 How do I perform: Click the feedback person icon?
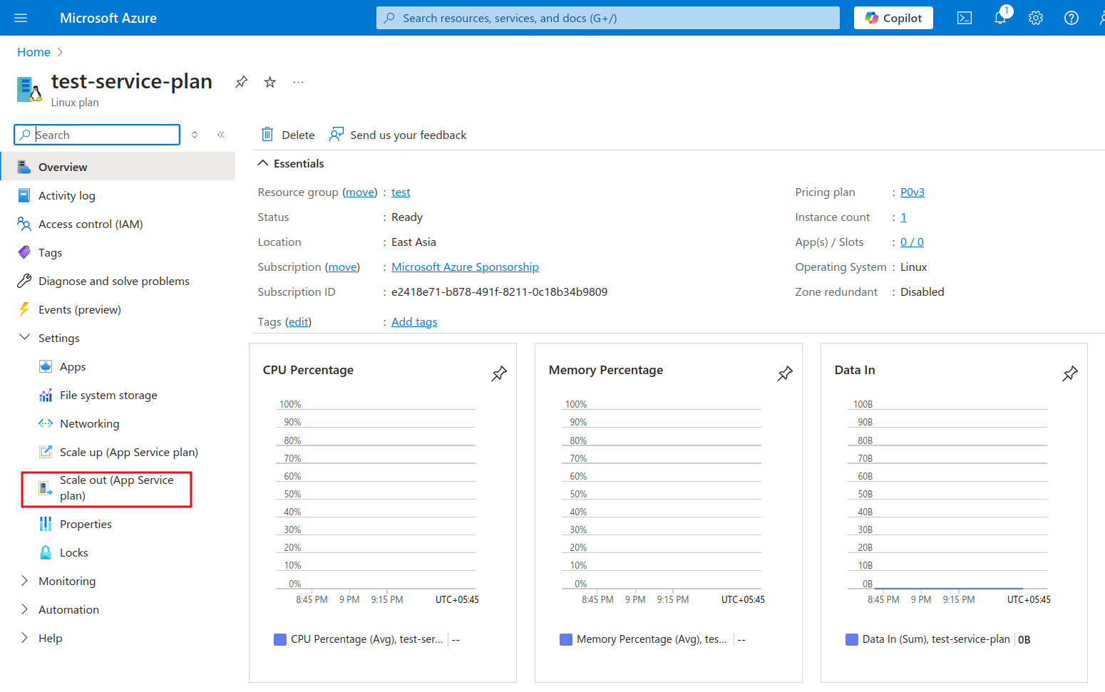[x=336, y=134]
